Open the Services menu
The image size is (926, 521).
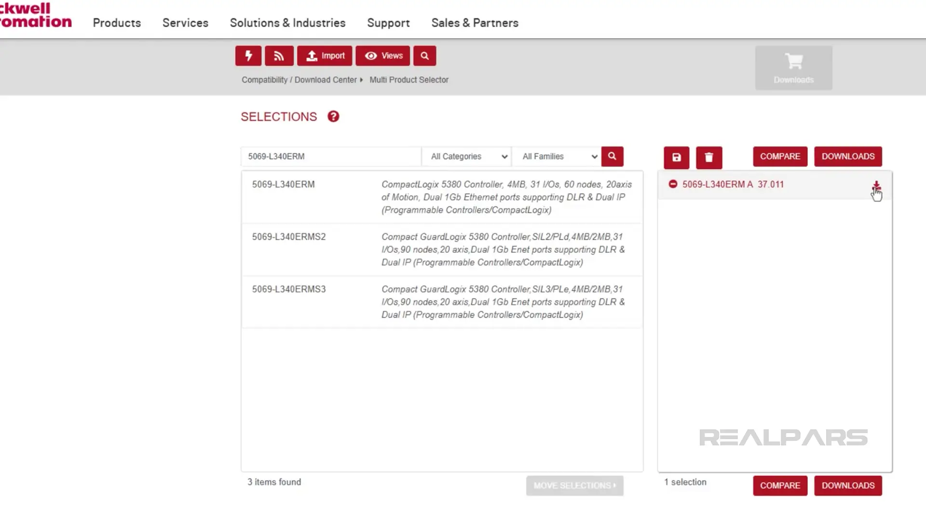185,23
